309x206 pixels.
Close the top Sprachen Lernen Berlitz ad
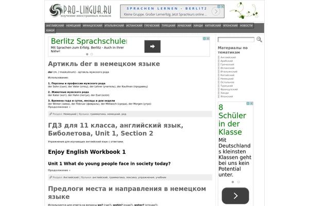pyautogui.click(x=222, y=7)
